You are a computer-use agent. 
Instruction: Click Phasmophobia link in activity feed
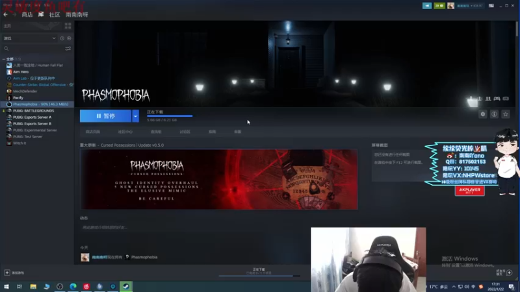(144, 257)
